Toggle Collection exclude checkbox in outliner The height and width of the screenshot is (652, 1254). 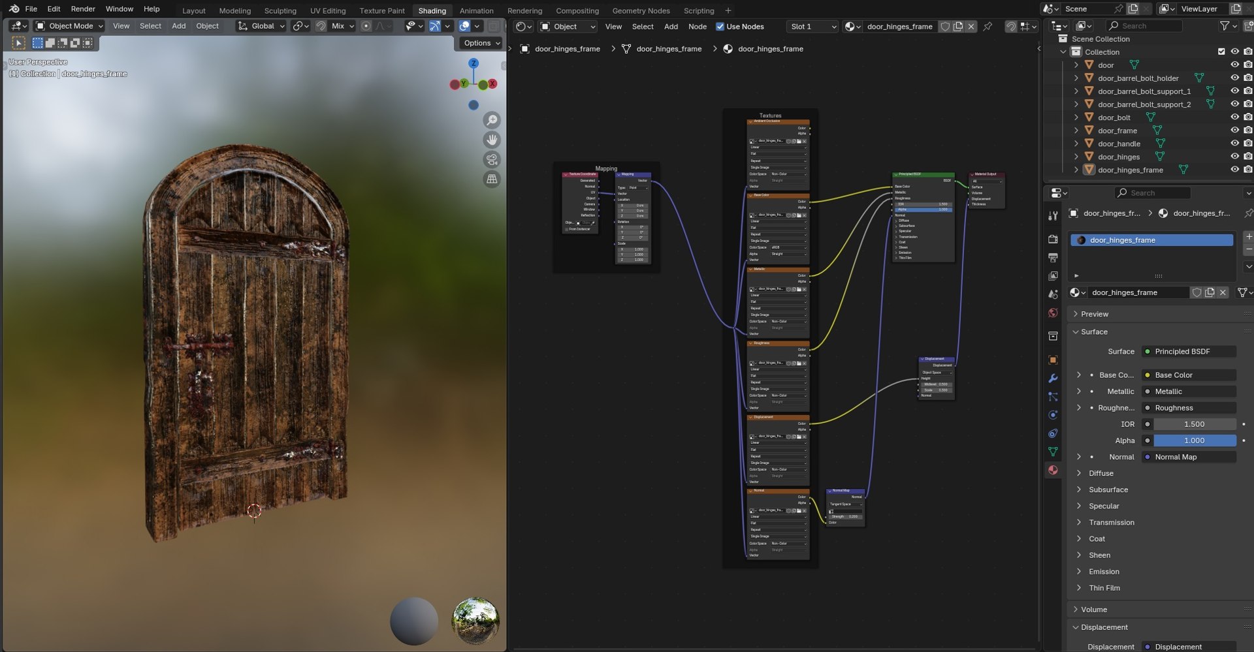click(x=1221, y=52)
